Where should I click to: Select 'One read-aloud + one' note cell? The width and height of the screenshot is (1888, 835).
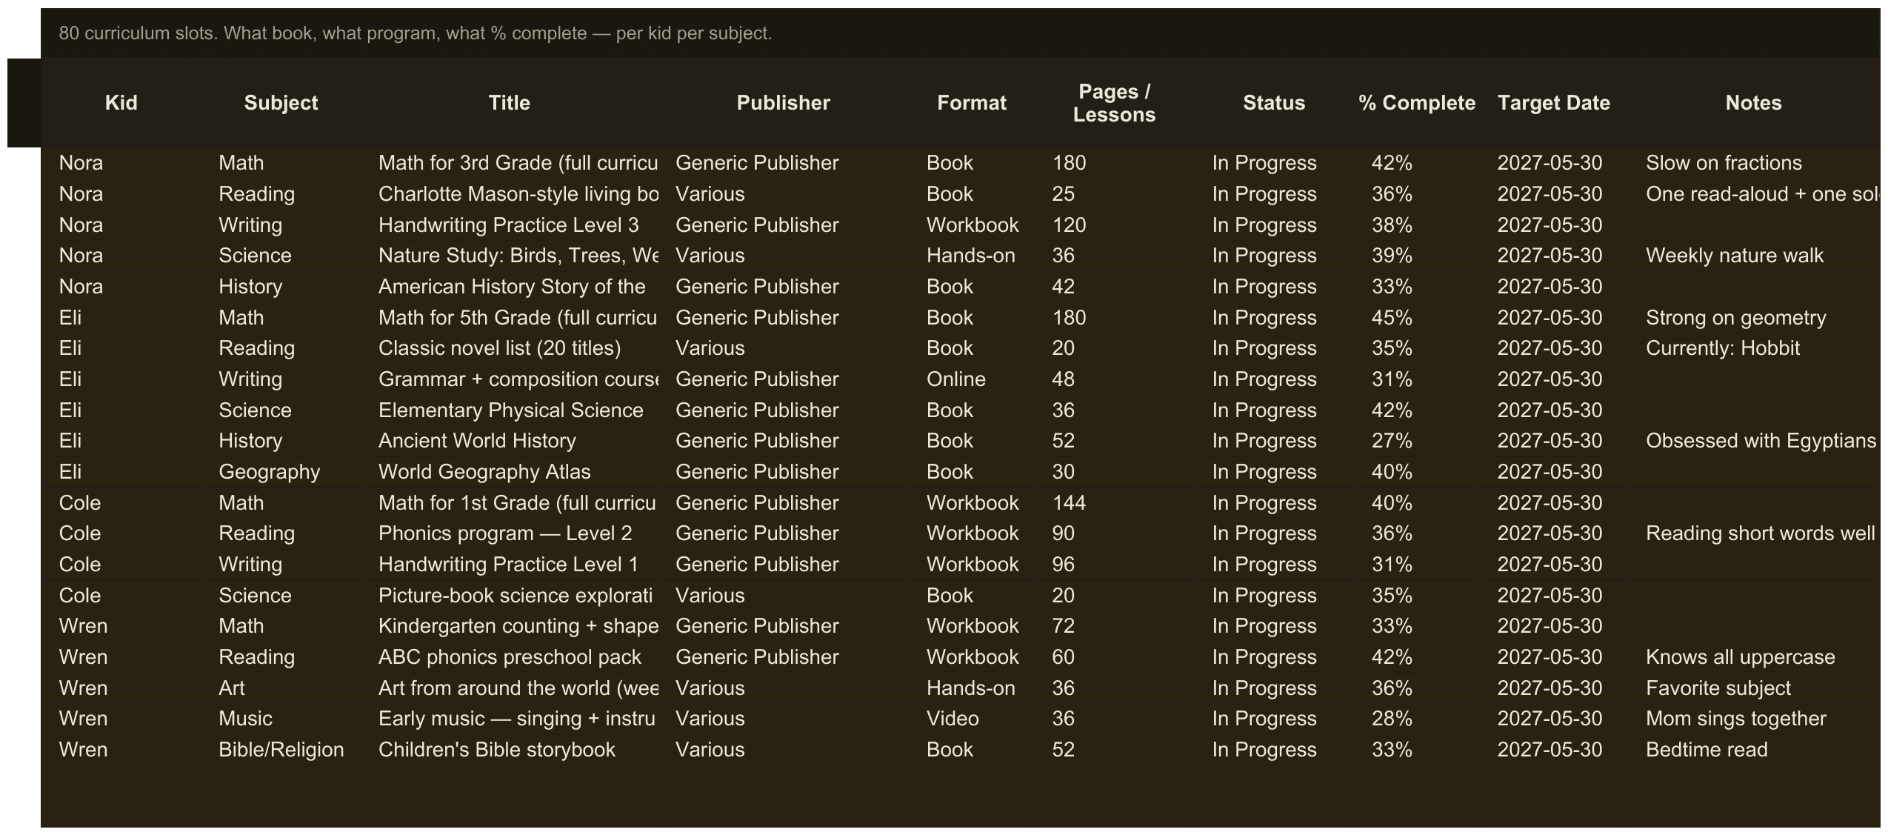pos(1754,194)
